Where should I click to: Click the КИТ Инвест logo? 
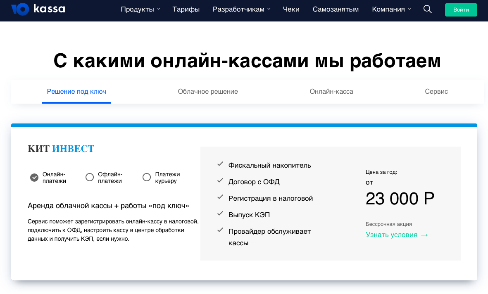point(61,149)
